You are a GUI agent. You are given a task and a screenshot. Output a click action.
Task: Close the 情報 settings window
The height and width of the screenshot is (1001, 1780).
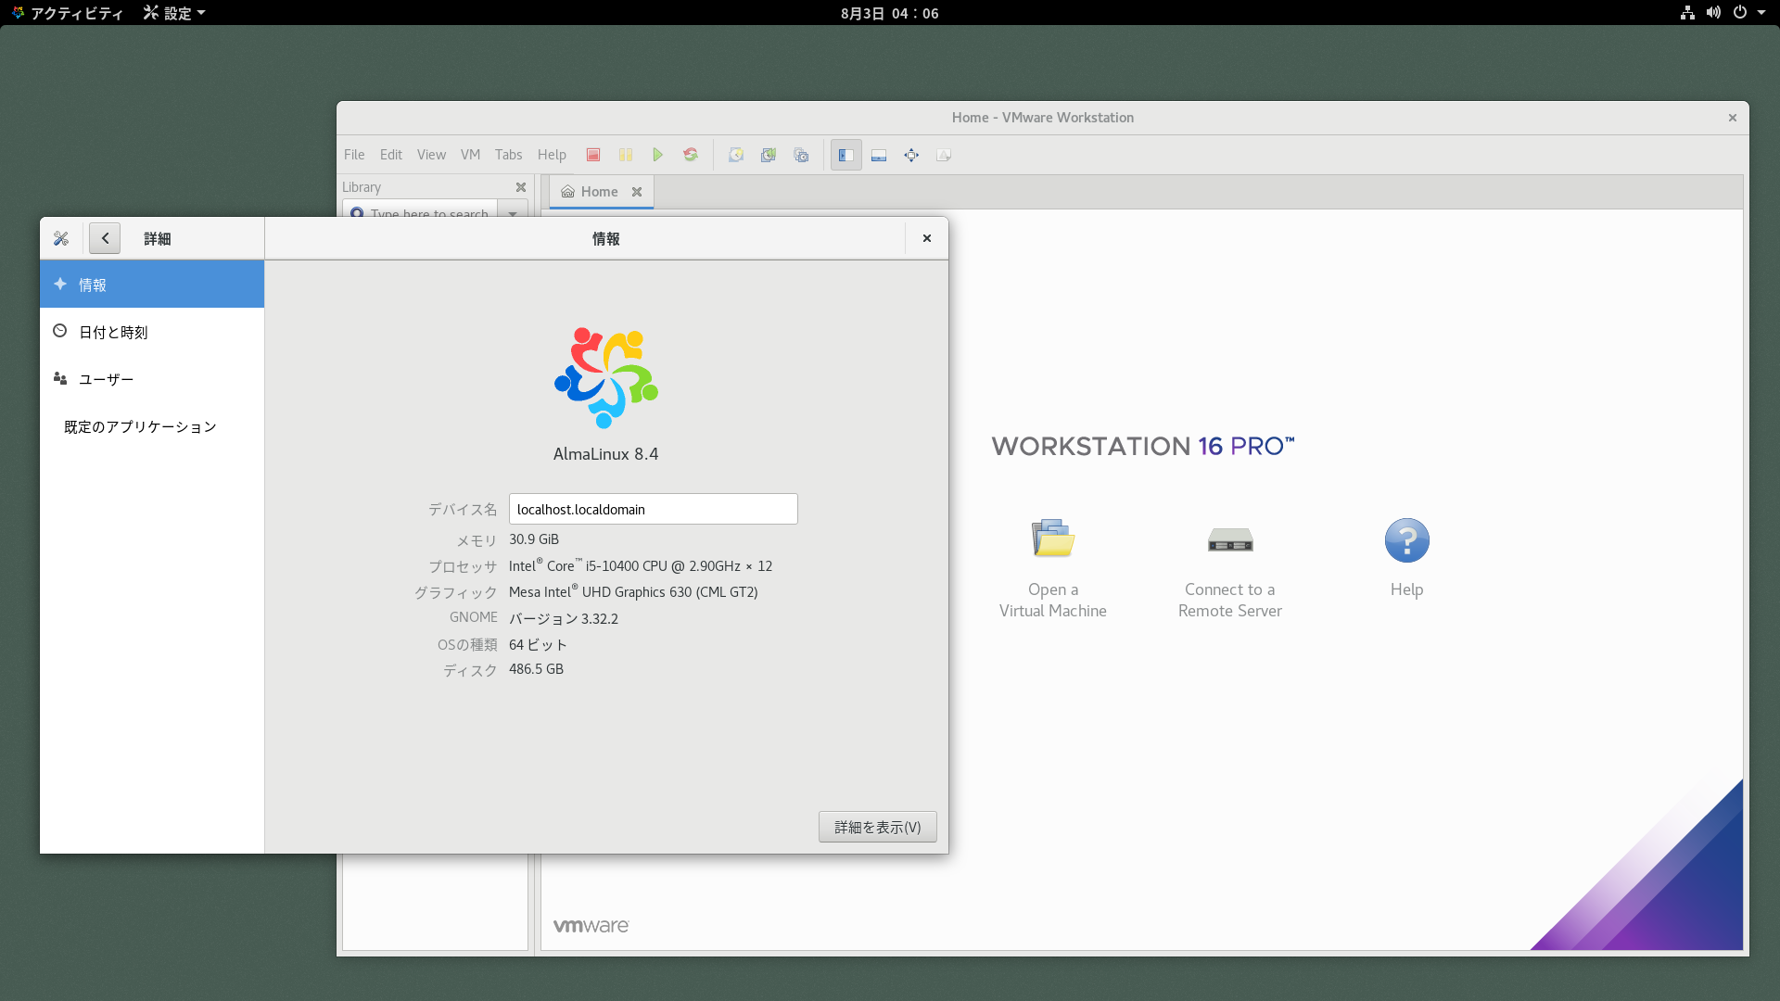(x=926, y=238)
